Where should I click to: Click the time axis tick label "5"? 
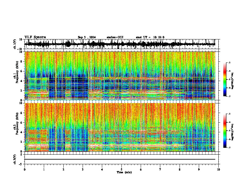121,170
